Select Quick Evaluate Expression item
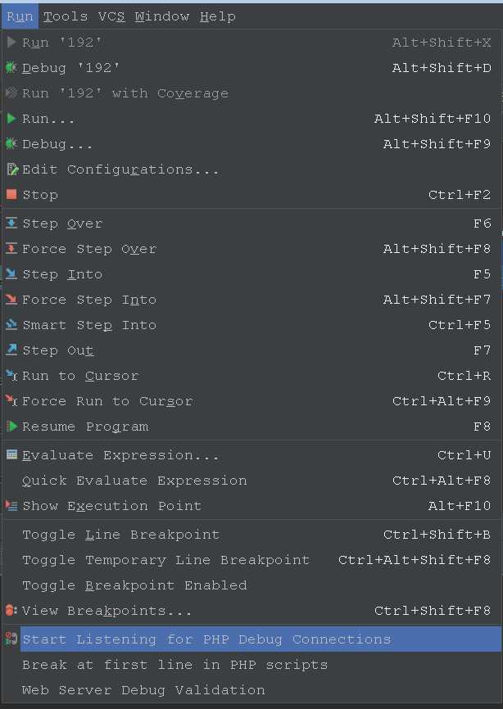The height and width of the screenshot is (709, 503). [251, 481]
